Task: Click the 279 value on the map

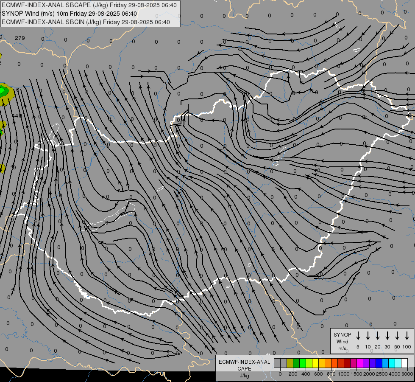Action: (x=20, y=38)
